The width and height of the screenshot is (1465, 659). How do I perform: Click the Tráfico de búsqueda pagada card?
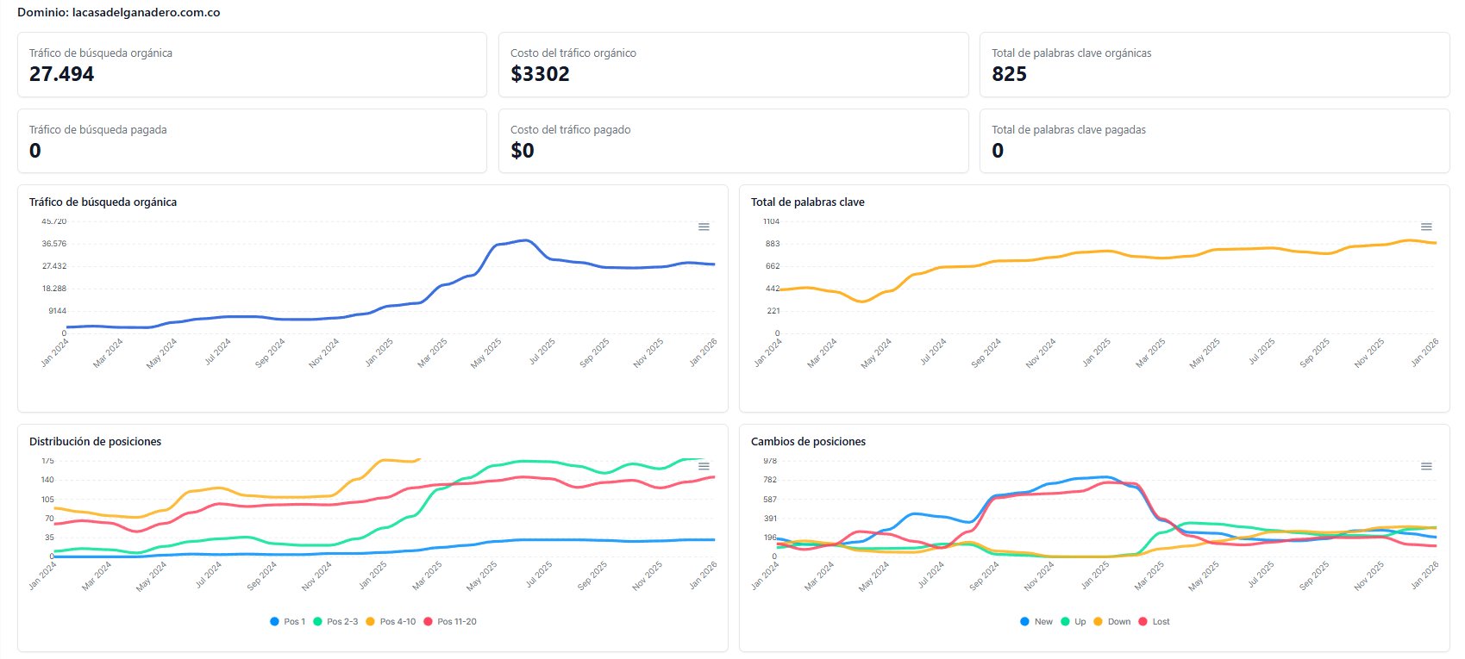coord(252,140)
